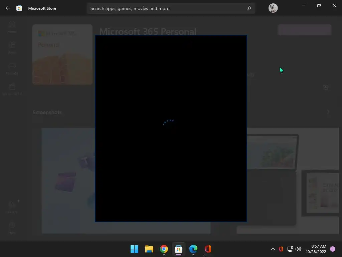The height and width of the screenshot is (257, 342).
Task: Restore down the Microsoft Store window
Action: click(319, 5)
